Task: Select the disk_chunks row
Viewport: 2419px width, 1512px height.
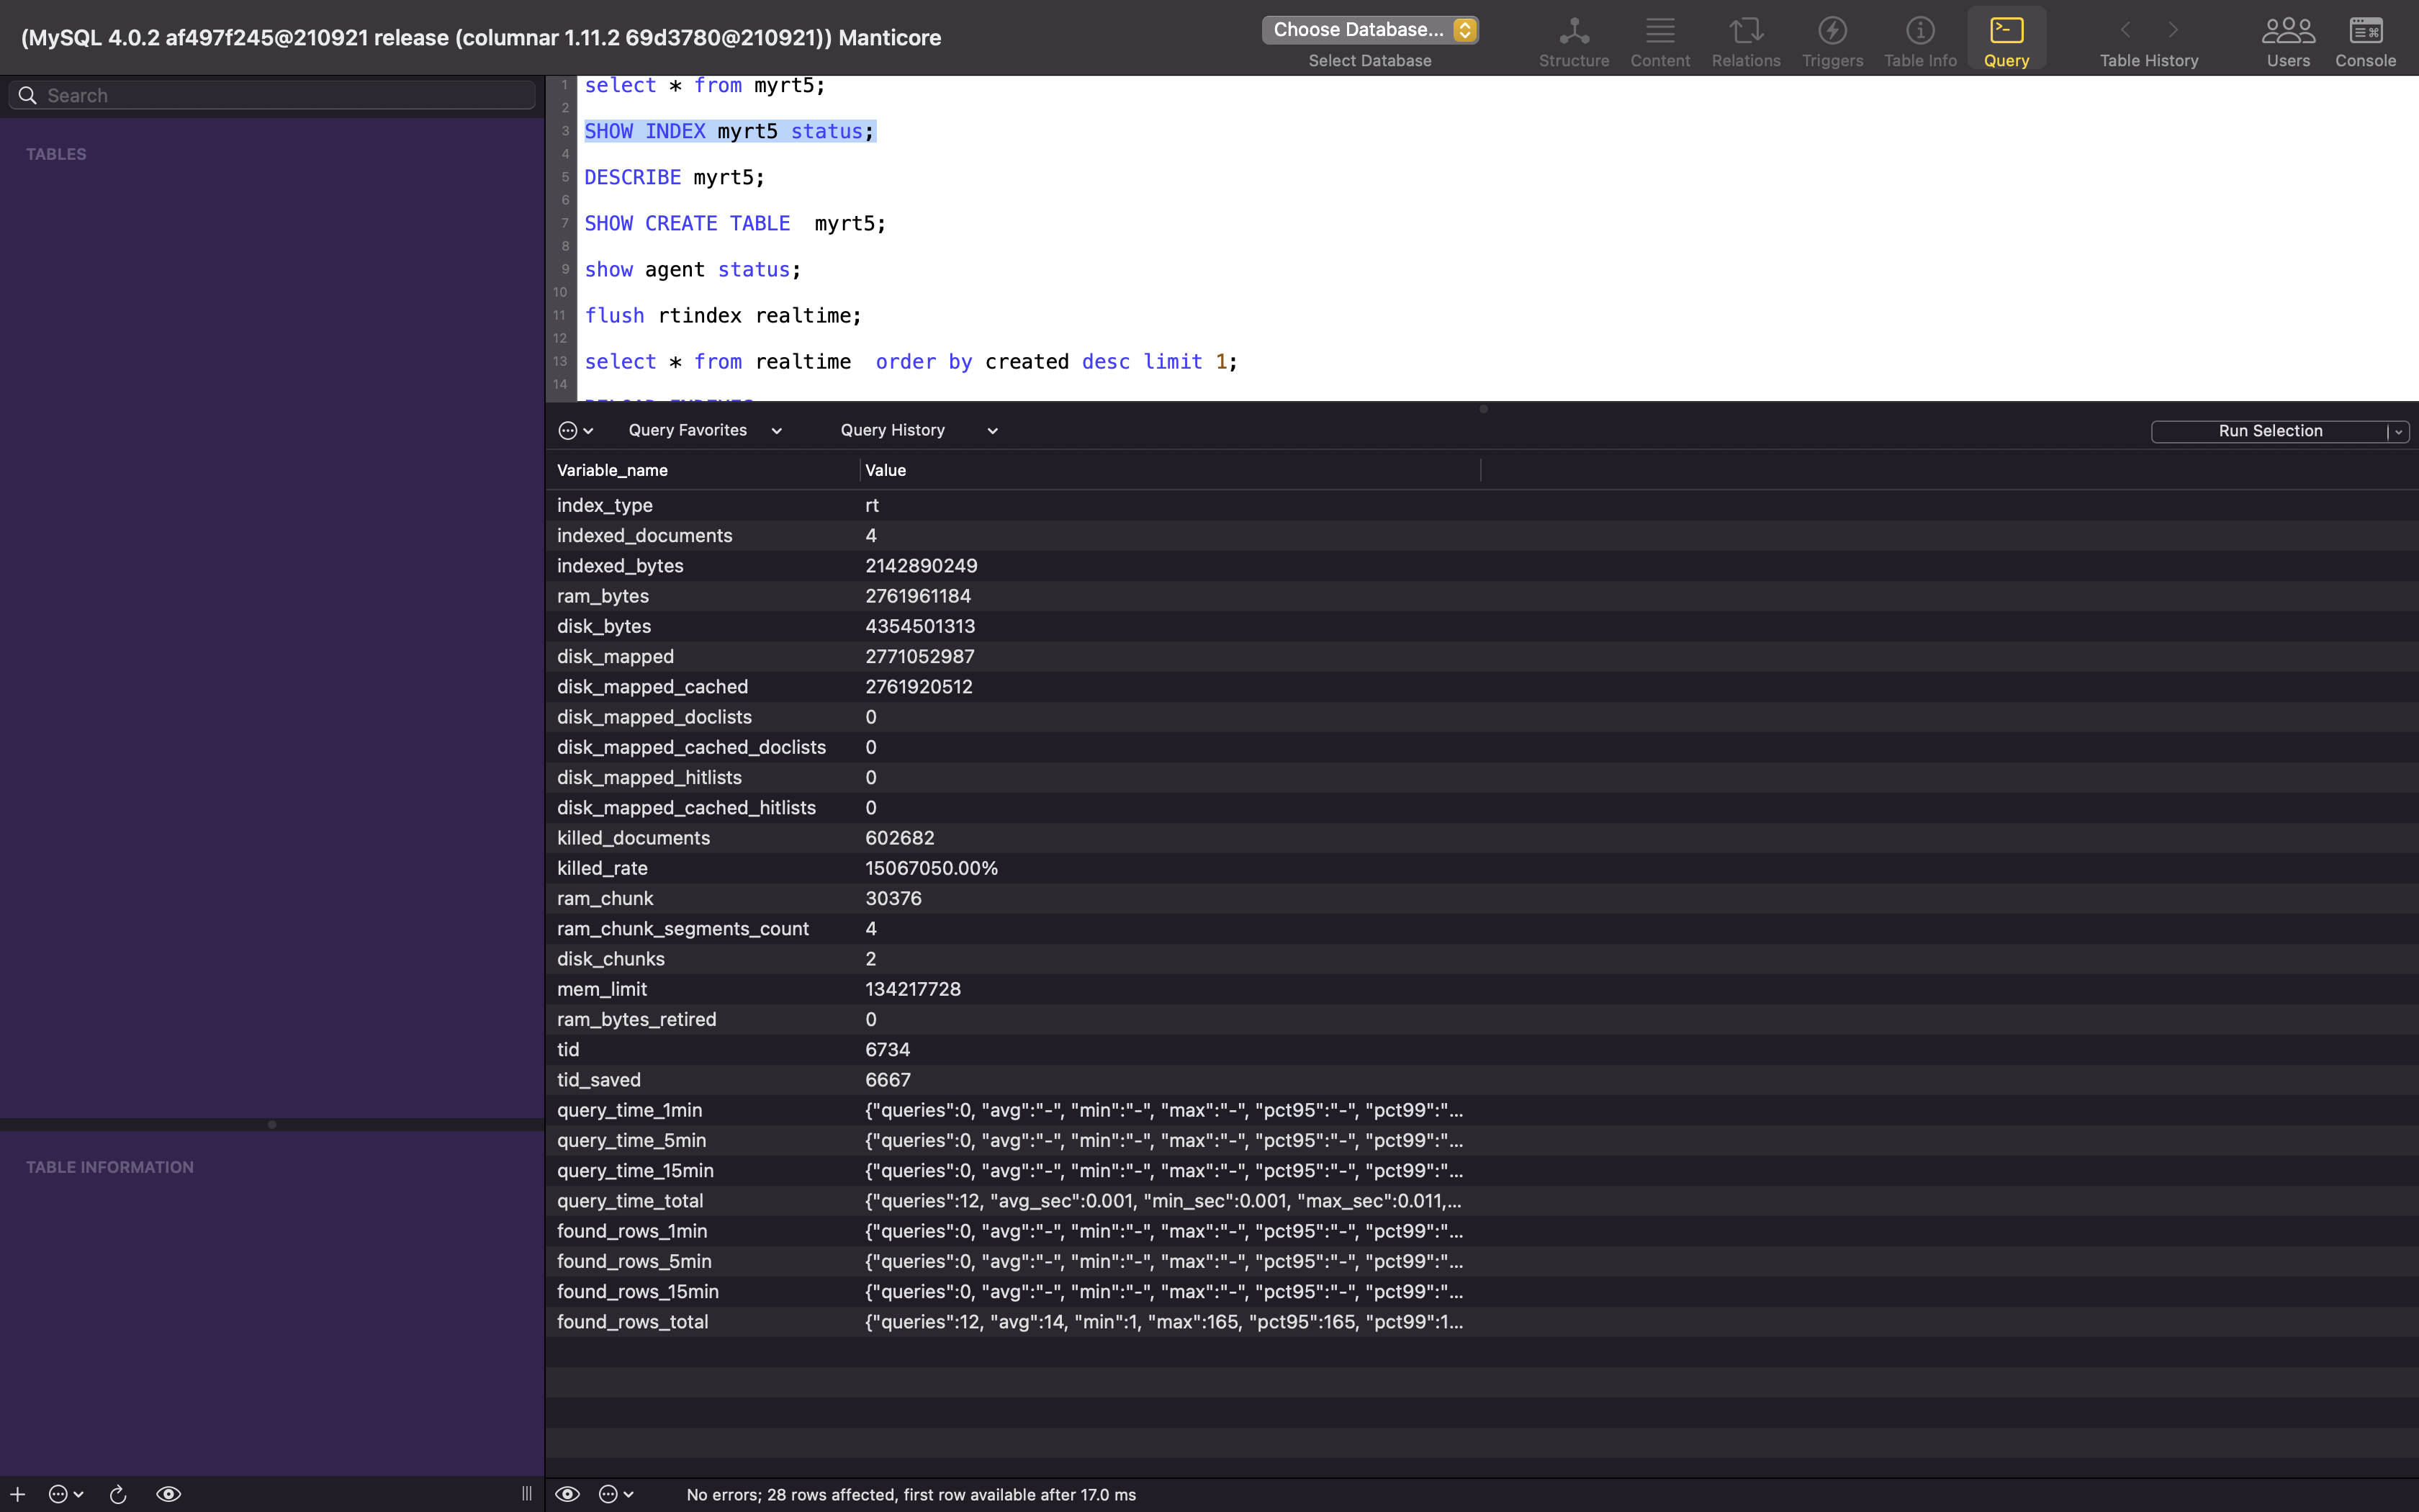Action: tap(1482, 959)
